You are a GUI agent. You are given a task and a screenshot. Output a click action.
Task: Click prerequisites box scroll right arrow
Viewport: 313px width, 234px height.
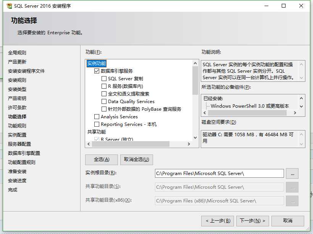coord(295,113)
